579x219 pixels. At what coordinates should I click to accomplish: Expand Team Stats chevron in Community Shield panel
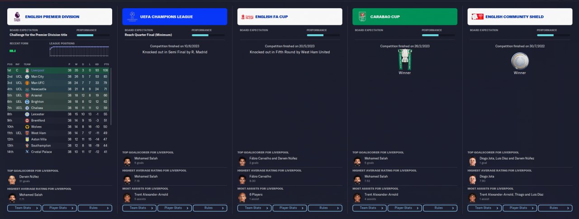pyautogui.click(x=498, y=208)
